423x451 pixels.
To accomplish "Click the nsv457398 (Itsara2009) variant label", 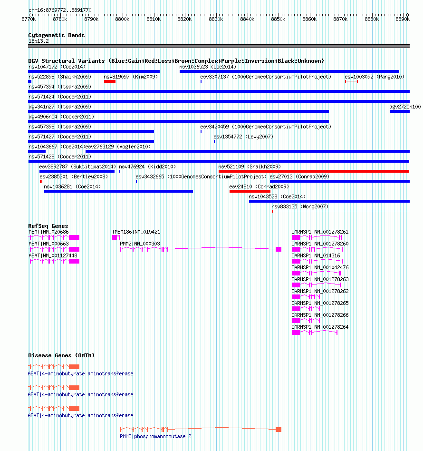I will (x=60, y=127).
